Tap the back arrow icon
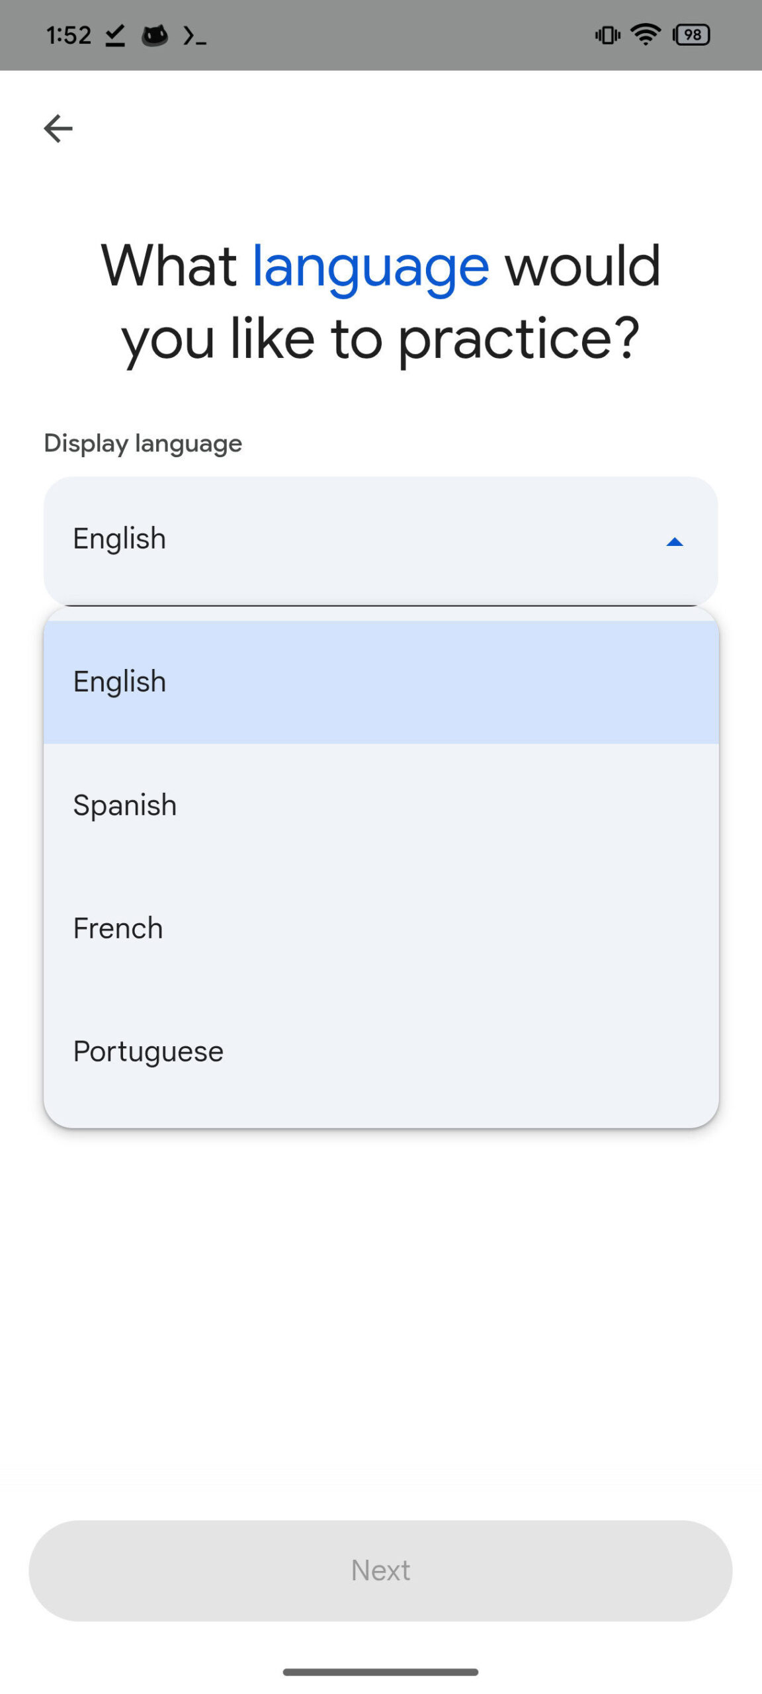The width and height of the screenshot is (762, 1694). pos(58,128)
